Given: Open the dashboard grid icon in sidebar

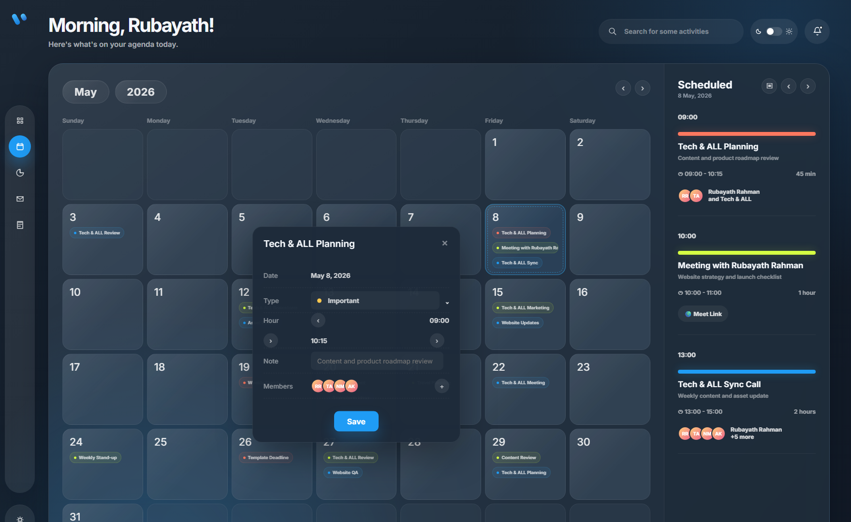Looking at the screenshot, I should pyautogui.click(x=20, y=120).
